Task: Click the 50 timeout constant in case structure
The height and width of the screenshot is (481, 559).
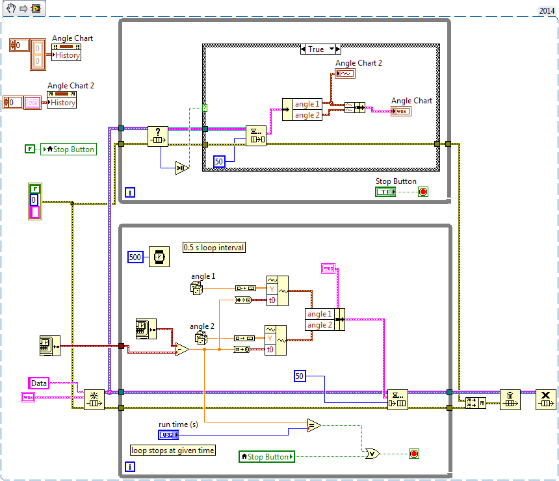Action: coord(219,161)
